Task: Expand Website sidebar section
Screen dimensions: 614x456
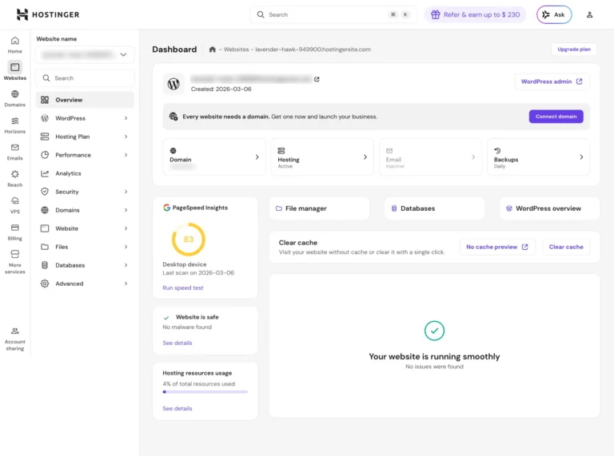Action: pyautogui.click(x=85, y=228)
